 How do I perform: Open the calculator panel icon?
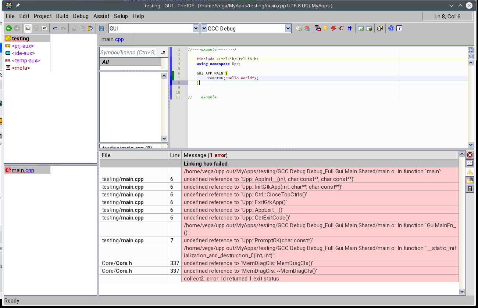coord(470,189)
